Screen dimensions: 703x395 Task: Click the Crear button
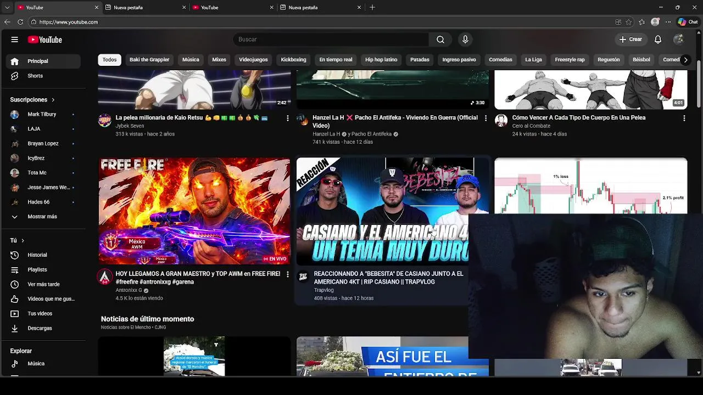[631, 39]
